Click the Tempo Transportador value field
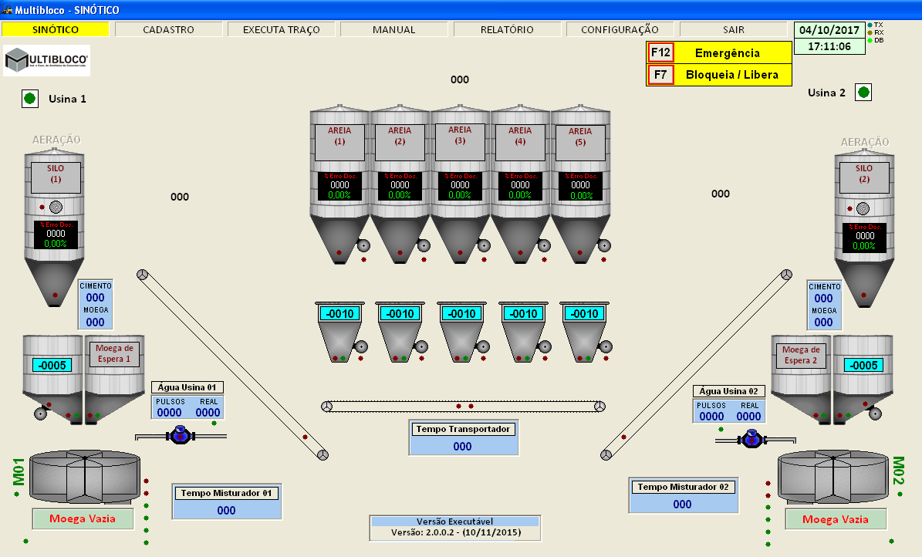Image resolution: width=922 pixels, height=557 pixels. pos(463,446)
